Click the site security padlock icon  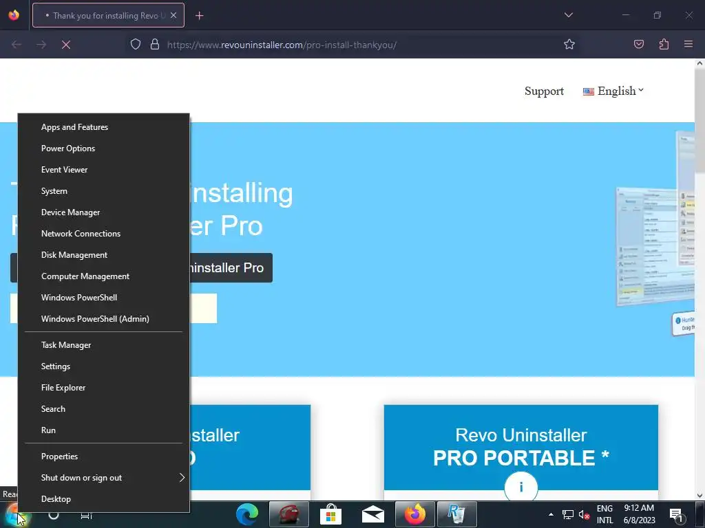[155, 44]
